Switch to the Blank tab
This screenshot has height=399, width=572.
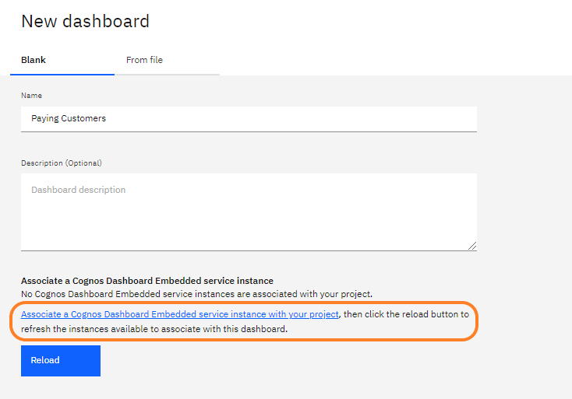[34, 60]
